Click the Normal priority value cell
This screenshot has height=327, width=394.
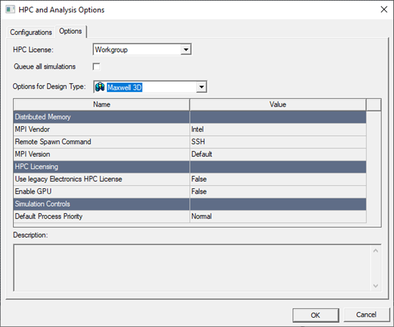[x=278, y=217]
